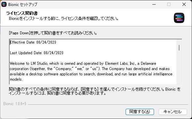Minimize the Bionic setup window

tap(154, 4)
